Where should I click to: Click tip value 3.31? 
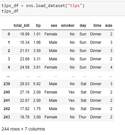37,59
